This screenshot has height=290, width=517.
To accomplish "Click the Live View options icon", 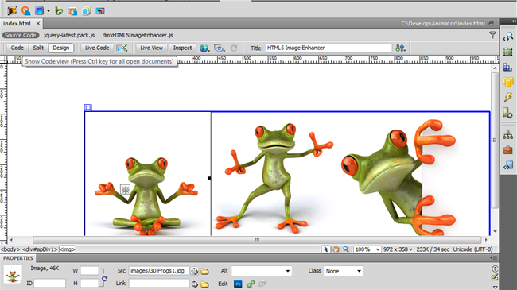I will (219, 48).
